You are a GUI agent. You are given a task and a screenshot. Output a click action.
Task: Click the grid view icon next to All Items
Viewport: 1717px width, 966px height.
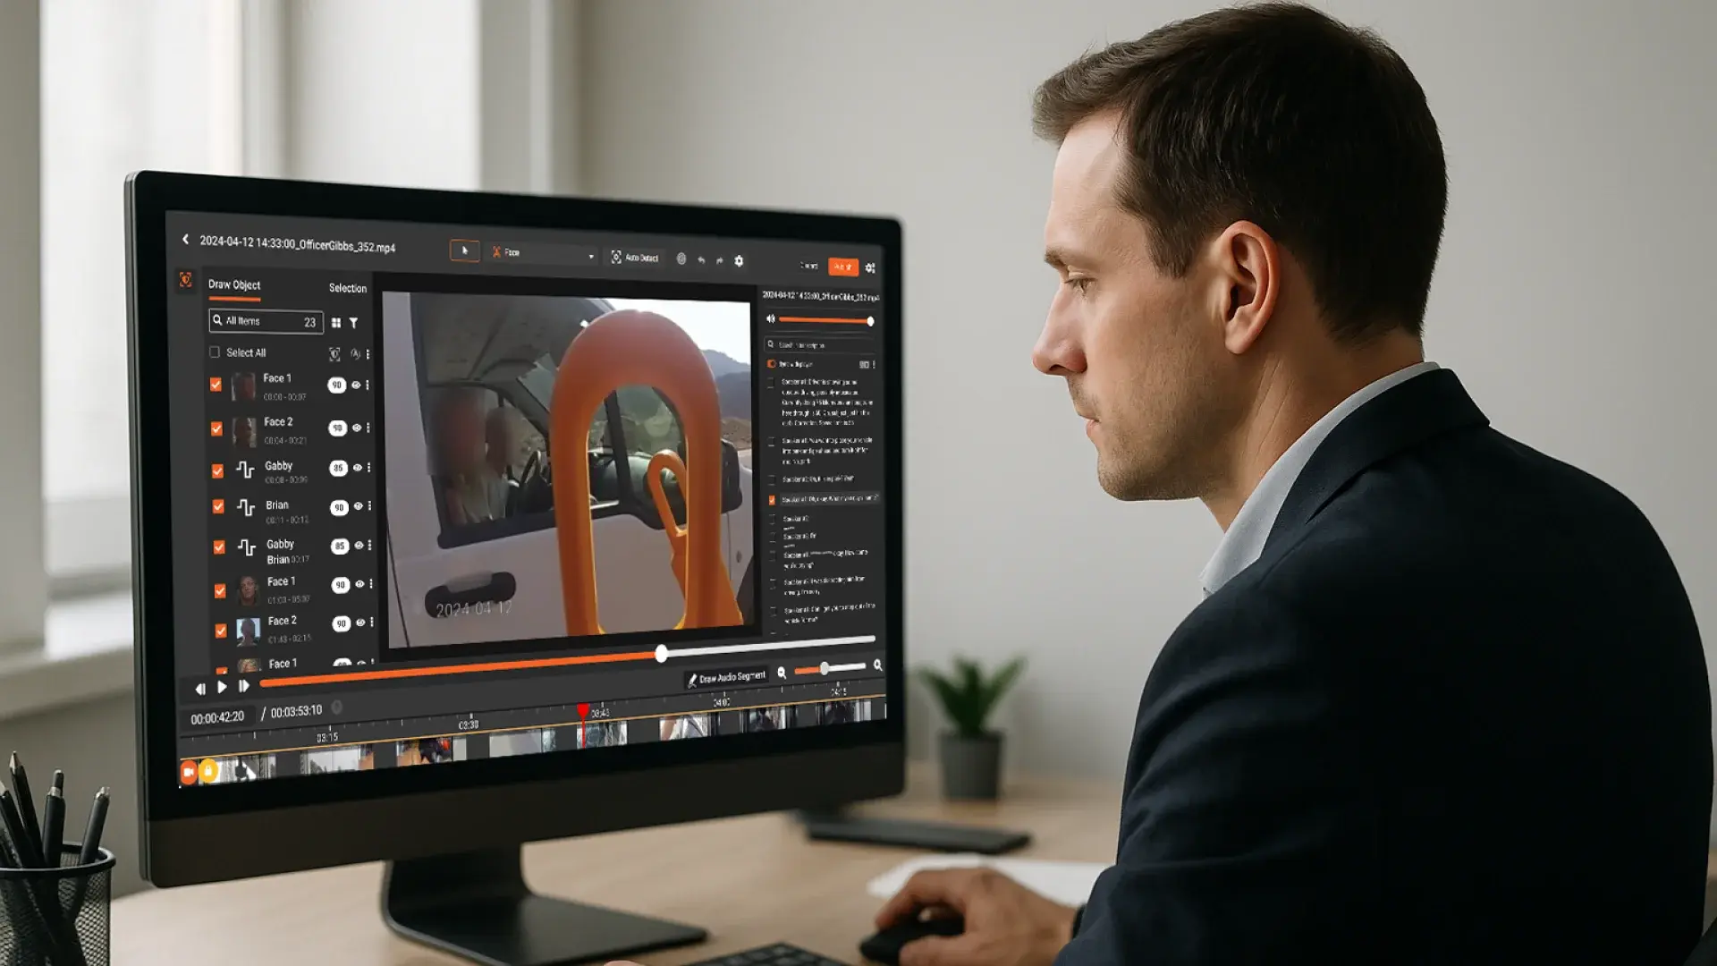337,324
